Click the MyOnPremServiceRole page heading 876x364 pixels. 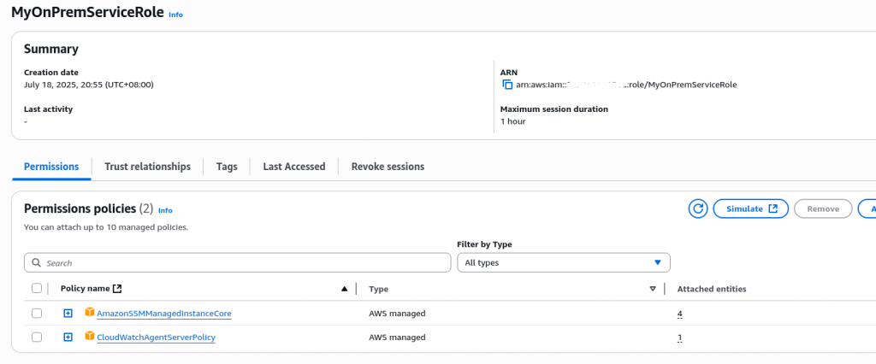click(88, 12)
